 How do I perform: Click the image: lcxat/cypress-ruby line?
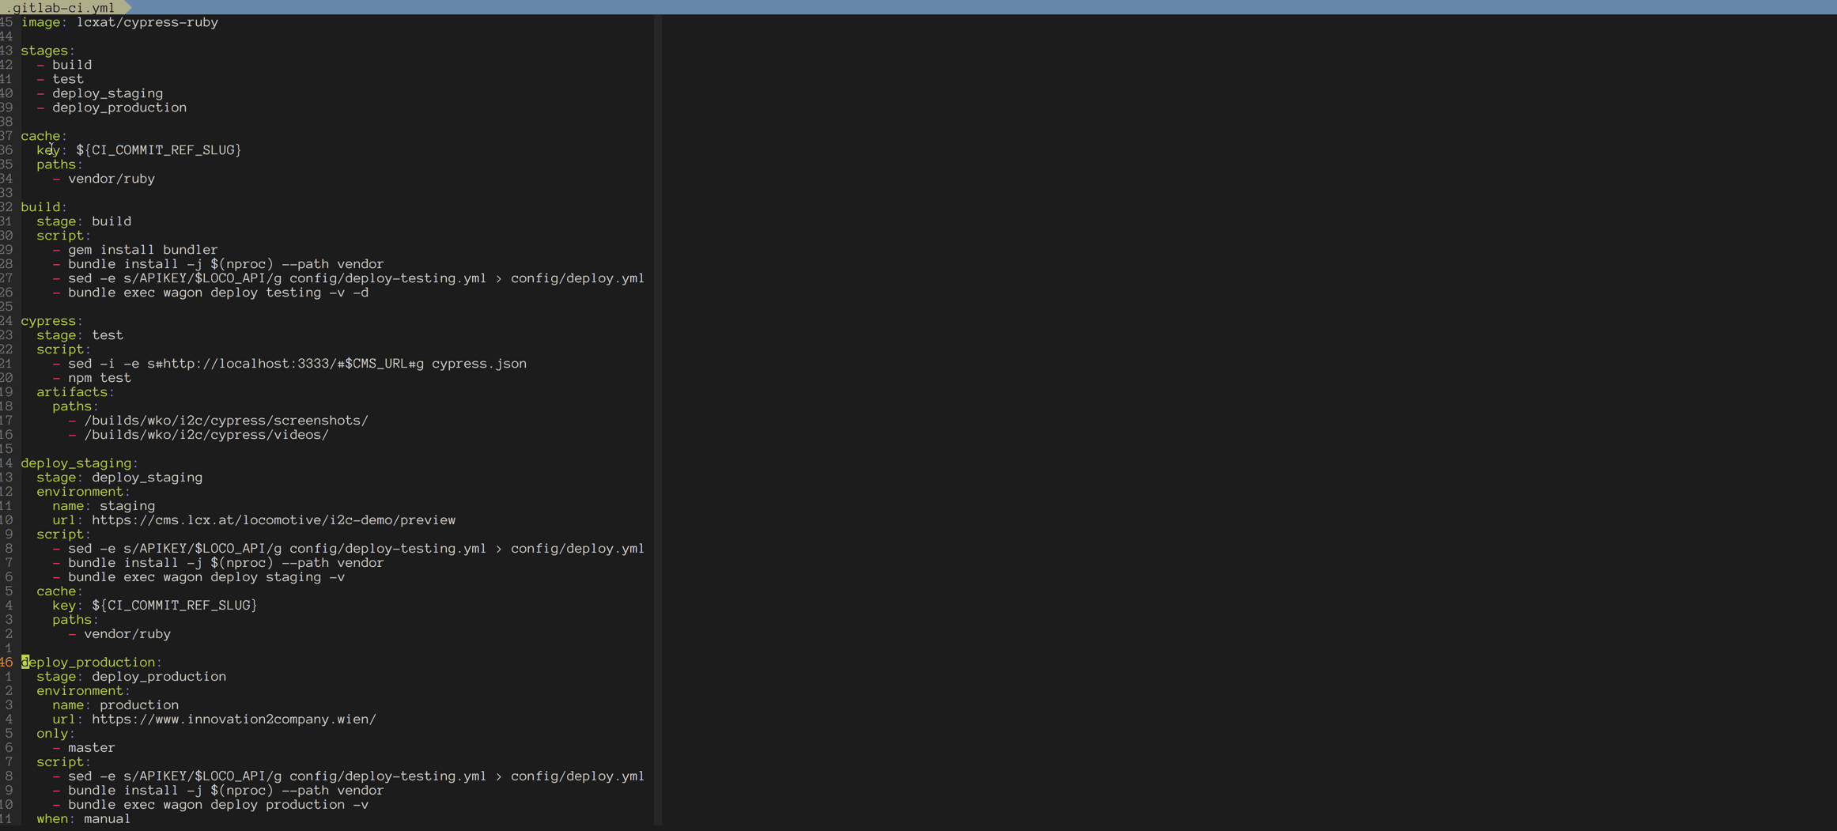click(119, 22)
